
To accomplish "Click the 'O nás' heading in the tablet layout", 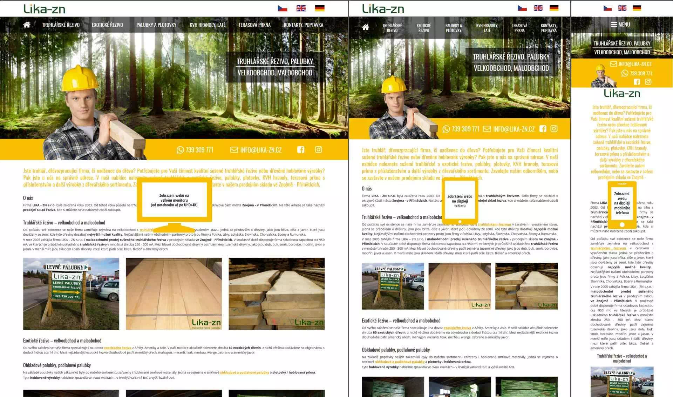I will [x=367, y=189].
